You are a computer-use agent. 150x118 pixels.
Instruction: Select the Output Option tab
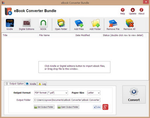click(x=14, y=84)
